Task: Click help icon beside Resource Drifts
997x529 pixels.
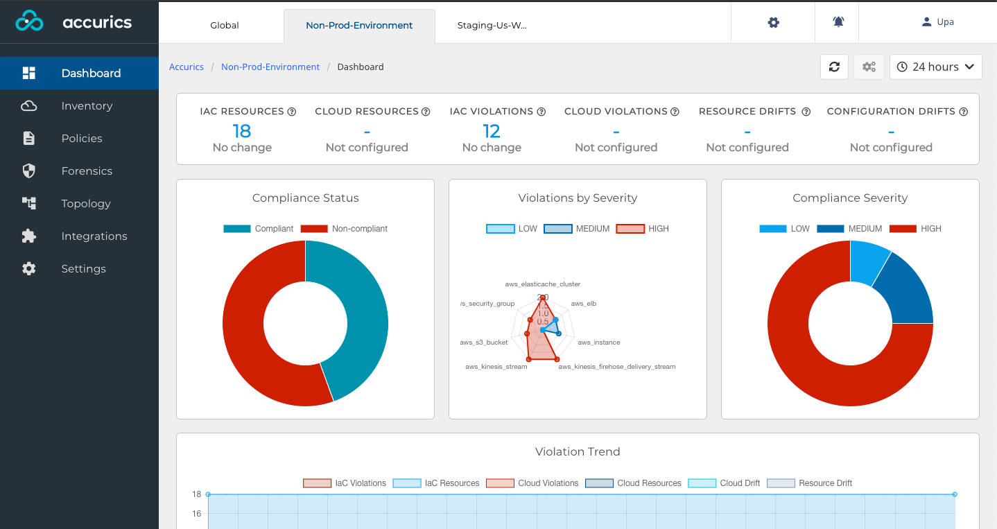Action: pos(806,112)
